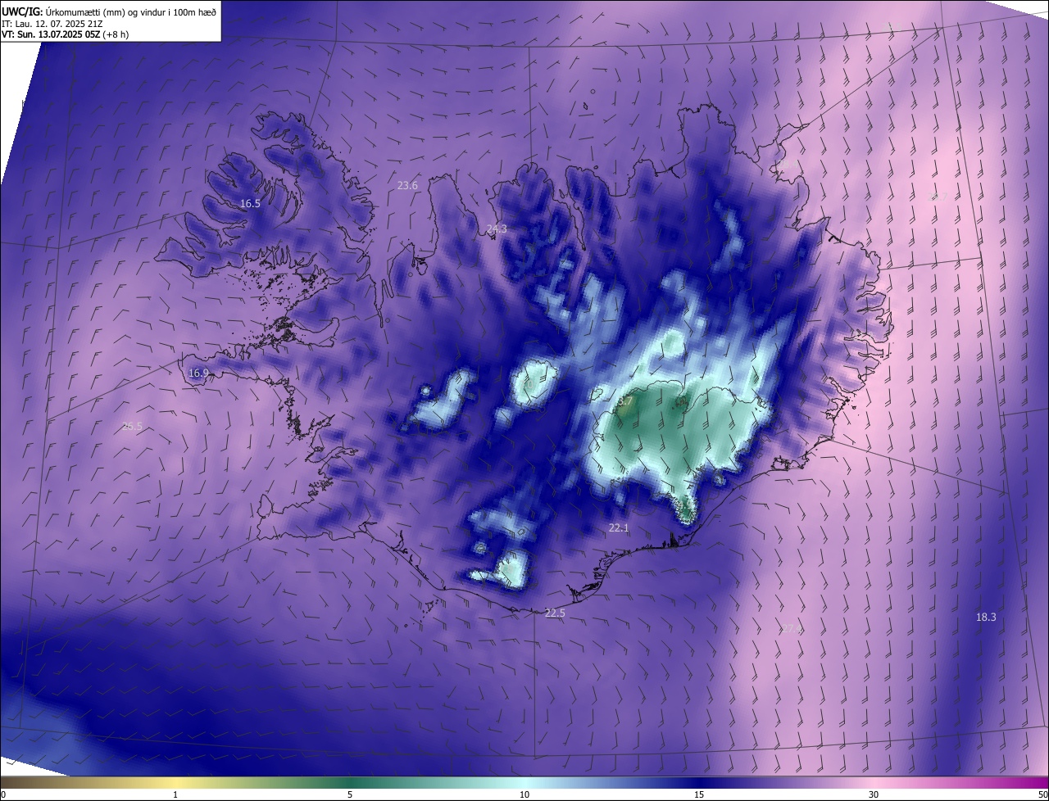
Task: Click the colour scale at the 15 label
Action: tap(699, 794)
